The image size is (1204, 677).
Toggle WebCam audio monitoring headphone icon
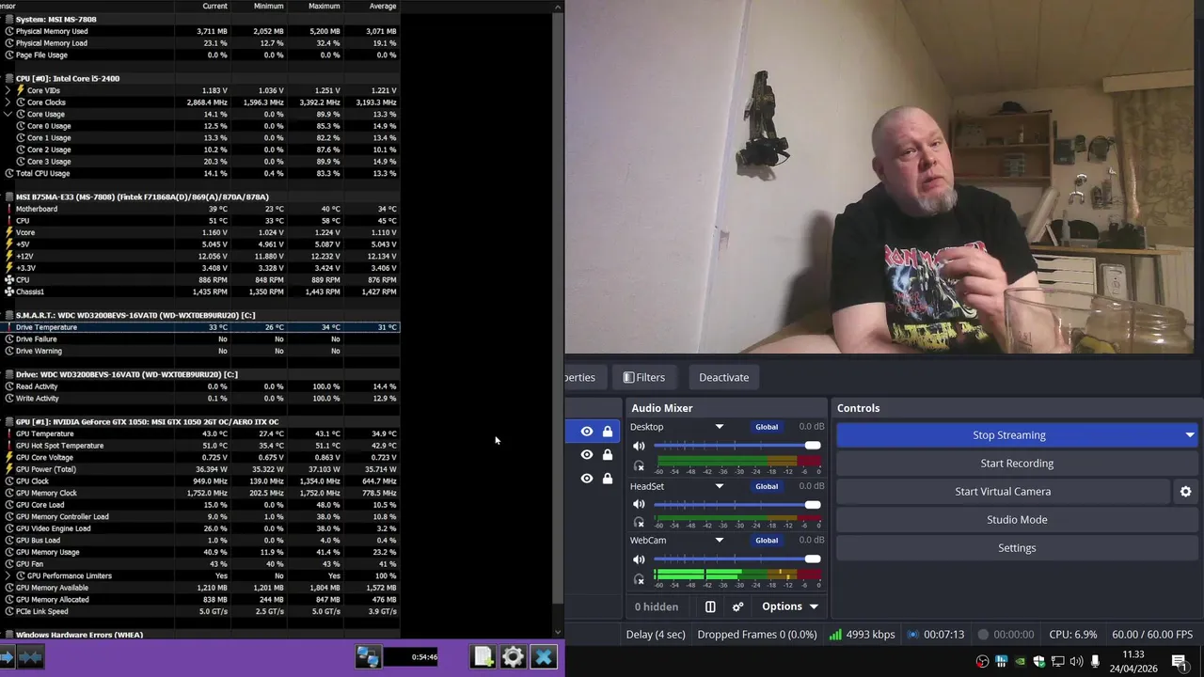[639, 579]
